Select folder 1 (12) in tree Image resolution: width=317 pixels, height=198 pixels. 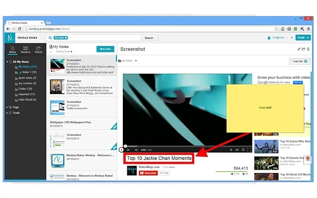tap(30, 72)
